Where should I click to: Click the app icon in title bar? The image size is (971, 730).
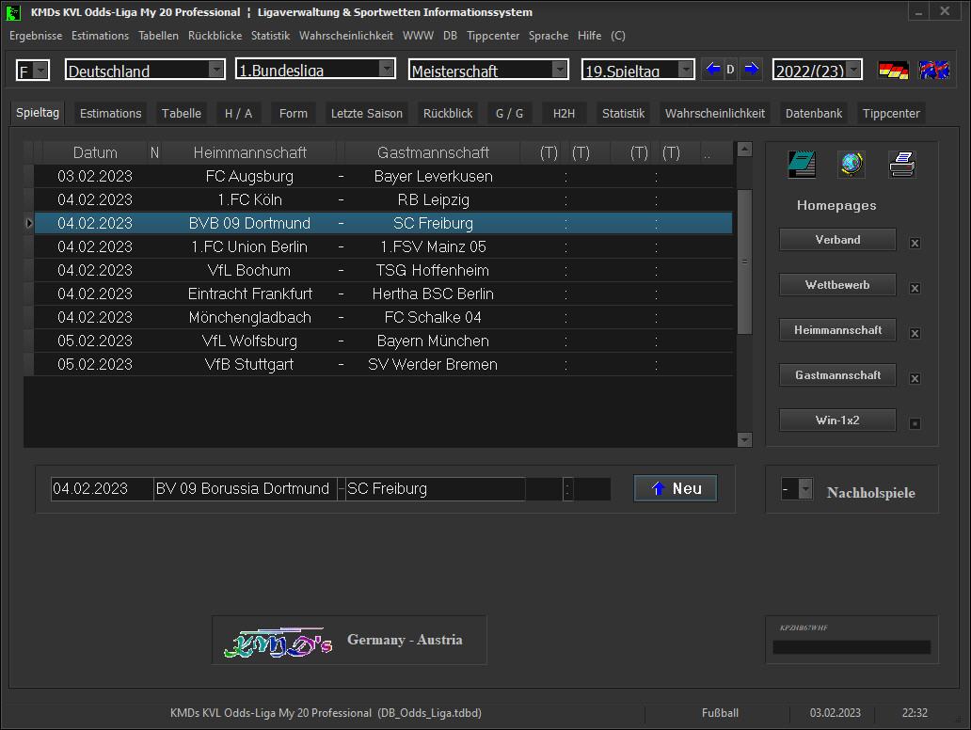click(x=13, y=12)
